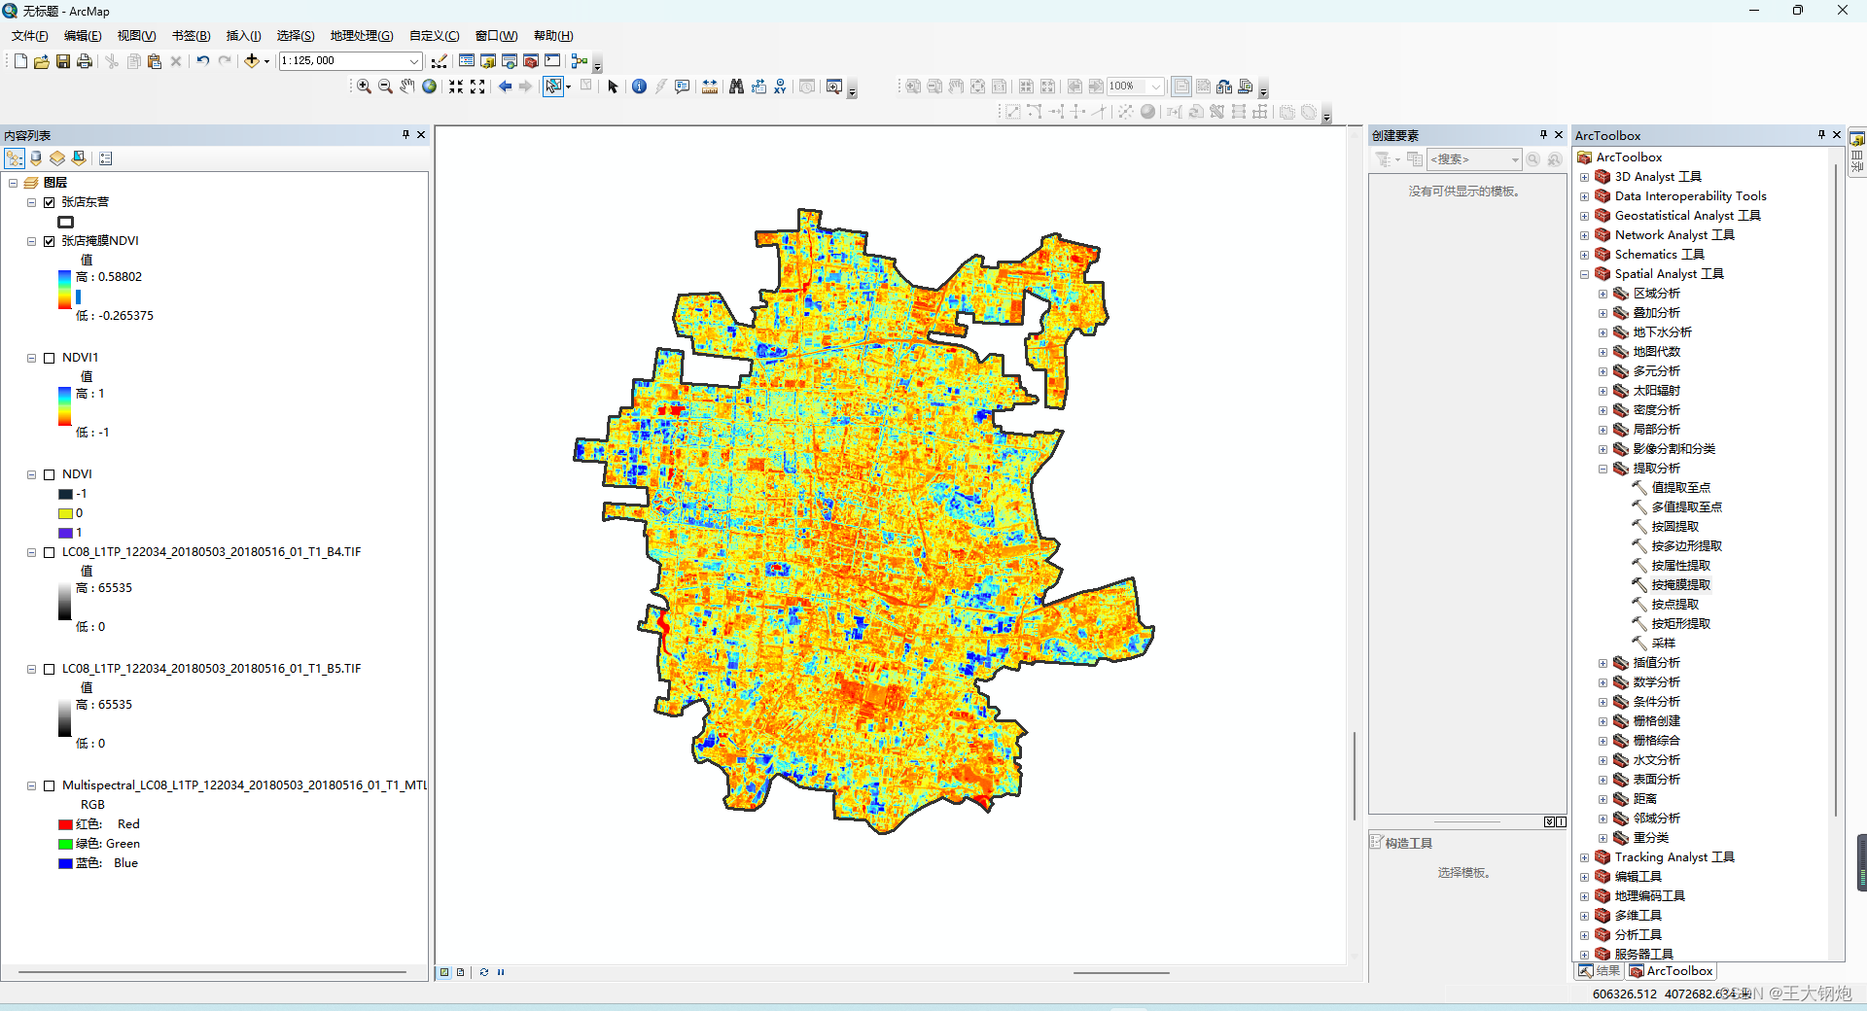The width and height of the screenshot is (1867, 1011).
Task: Activate the Identify tool
Action: [x=639, y=87]
